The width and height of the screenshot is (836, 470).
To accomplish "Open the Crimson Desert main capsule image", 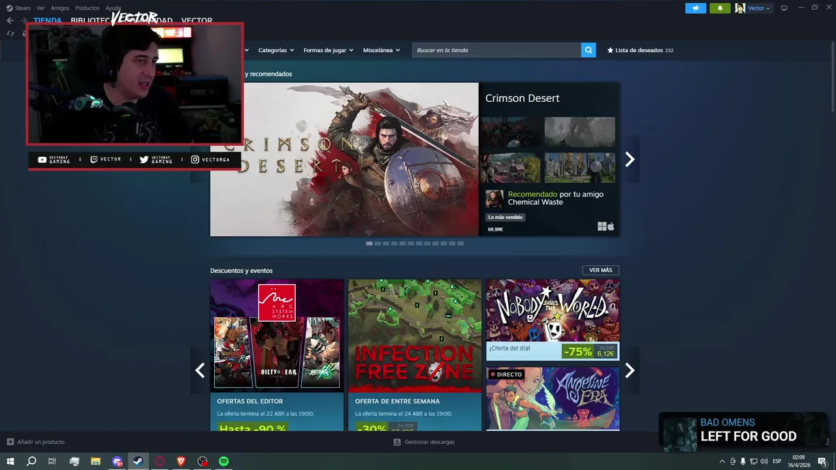I will [344, 159].
